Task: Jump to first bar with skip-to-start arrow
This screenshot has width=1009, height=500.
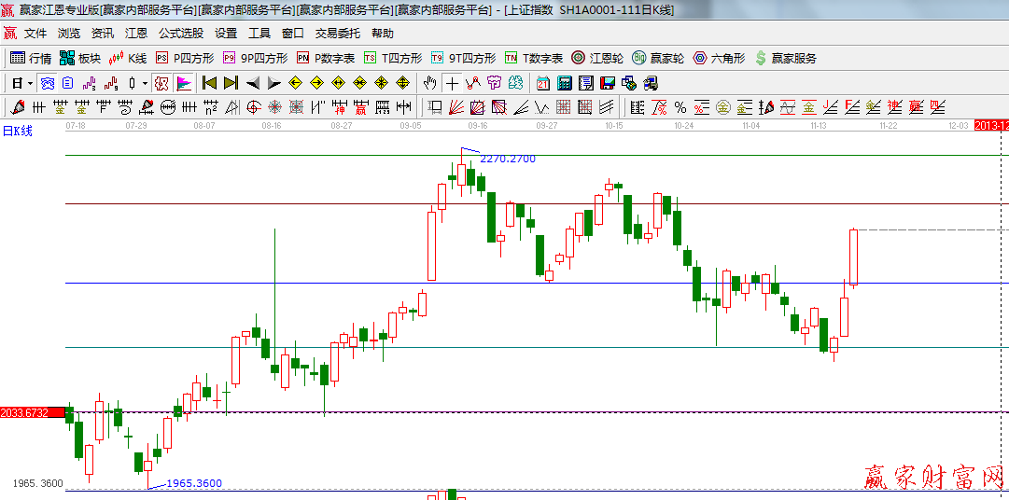Action: (x=209, y=83)
